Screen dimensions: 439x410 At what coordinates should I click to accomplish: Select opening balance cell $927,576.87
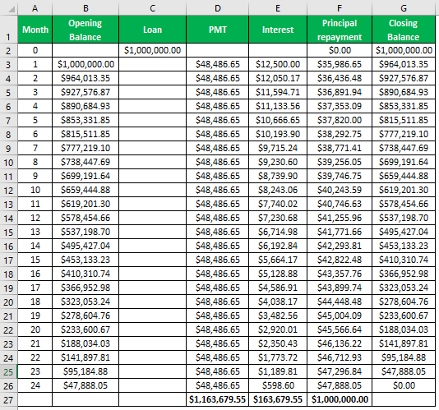coord(85,92)
